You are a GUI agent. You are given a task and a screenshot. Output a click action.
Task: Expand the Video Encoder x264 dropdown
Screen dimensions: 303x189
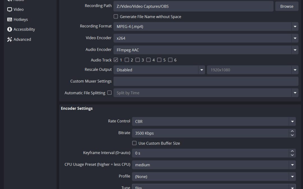point(206,38)
